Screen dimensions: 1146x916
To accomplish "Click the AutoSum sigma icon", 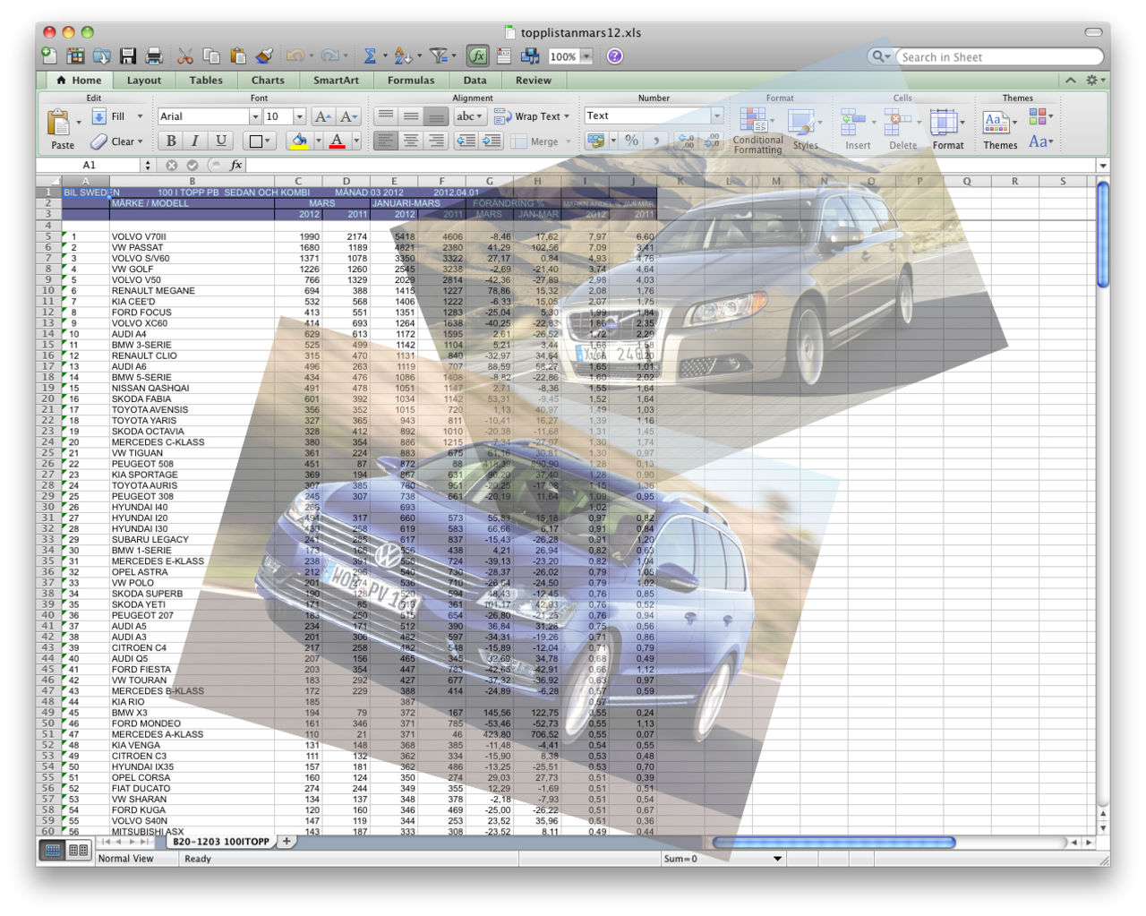I will coord(369,56).
